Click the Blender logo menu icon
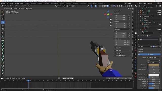 click(2, 3)
